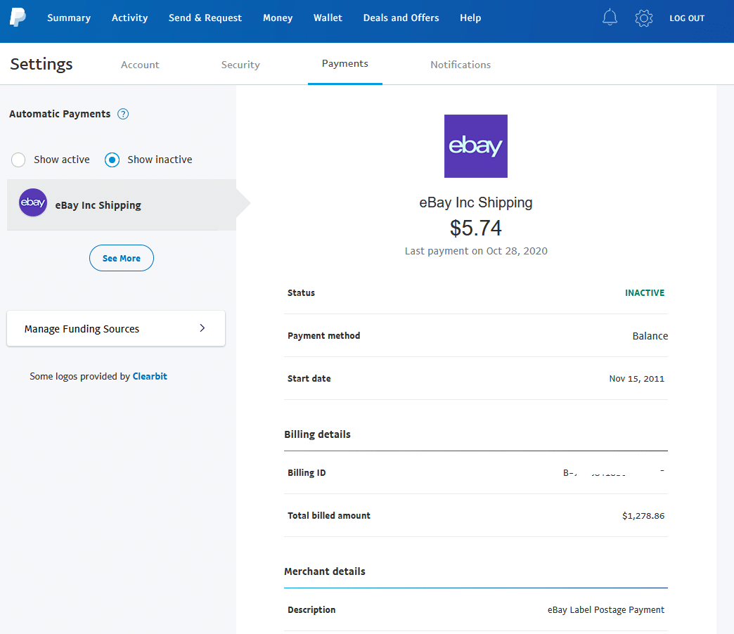Image resolution: width=734 pixels, height=634 pixels.
Task: Expand Manage Funding Sources chevron
Action: [x=202, y=328]
